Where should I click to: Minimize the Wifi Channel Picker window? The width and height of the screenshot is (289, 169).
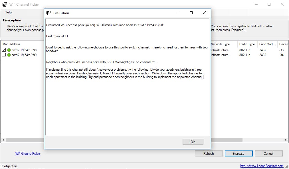tap(256, 4)
